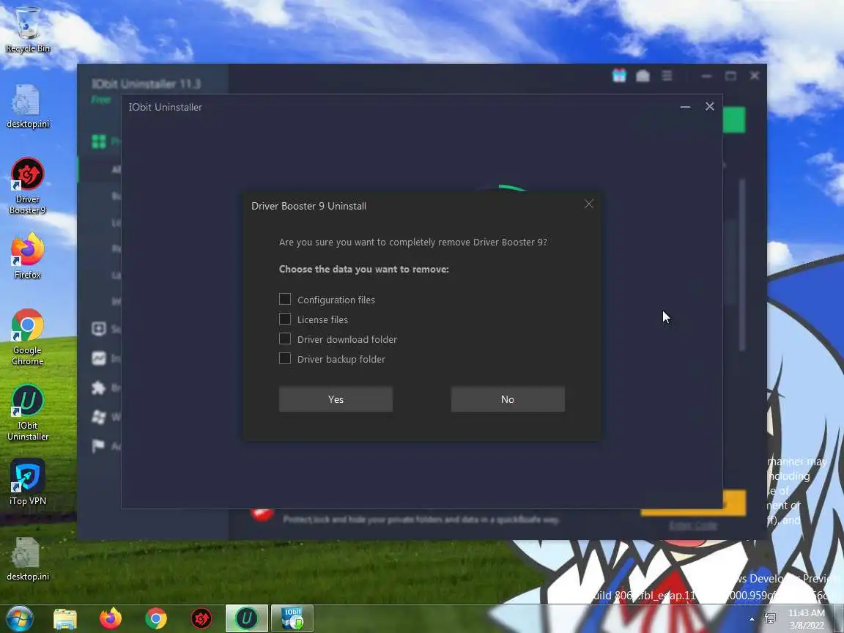Launch Chrome from the taskbar

156,619
